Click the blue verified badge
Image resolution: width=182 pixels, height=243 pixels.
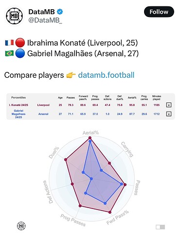point(60,12)
